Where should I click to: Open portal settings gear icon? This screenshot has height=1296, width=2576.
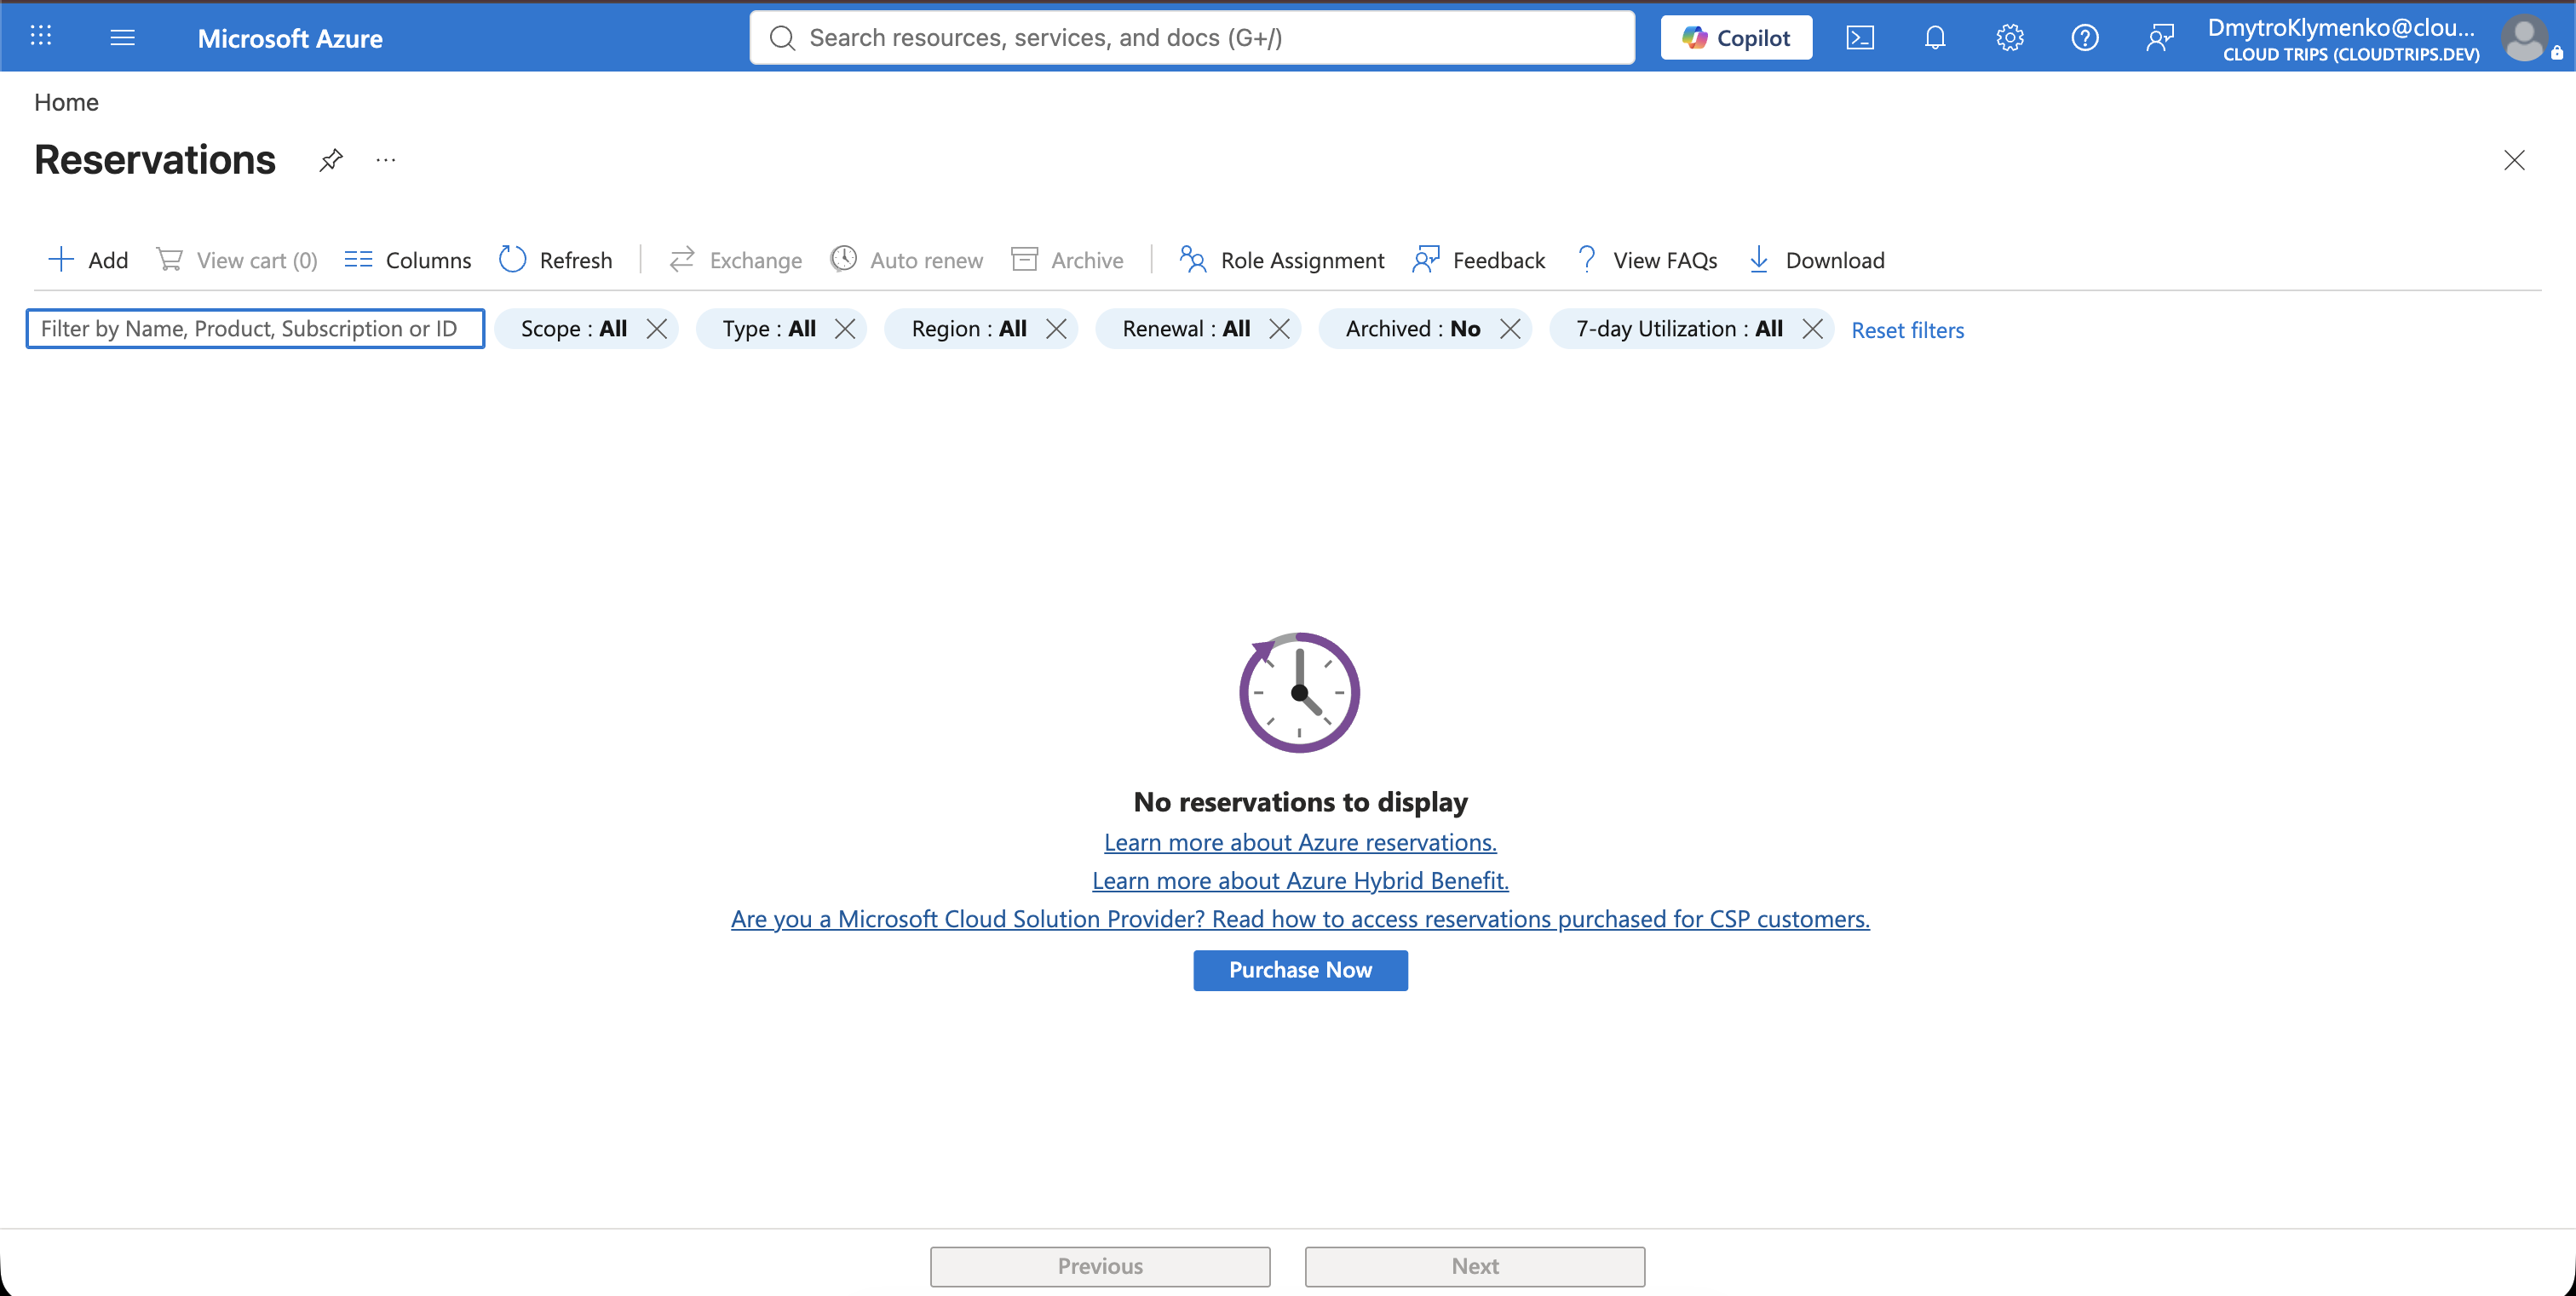[2010, 37]
